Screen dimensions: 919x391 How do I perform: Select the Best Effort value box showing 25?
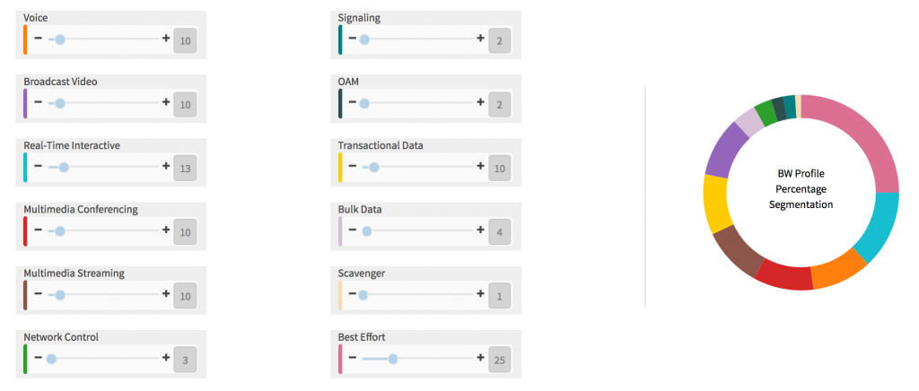point(500,359)
